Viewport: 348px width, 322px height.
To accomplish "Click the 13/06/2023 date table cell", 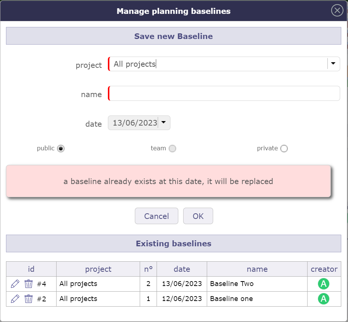I will pyautogui.click(x=182, y=284).
